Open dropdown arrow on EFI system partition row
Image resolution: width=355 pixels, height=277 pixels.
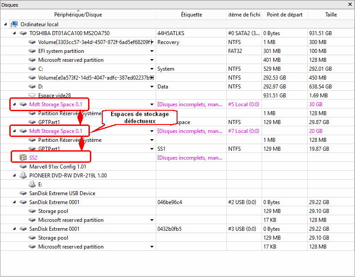(152, 51)
